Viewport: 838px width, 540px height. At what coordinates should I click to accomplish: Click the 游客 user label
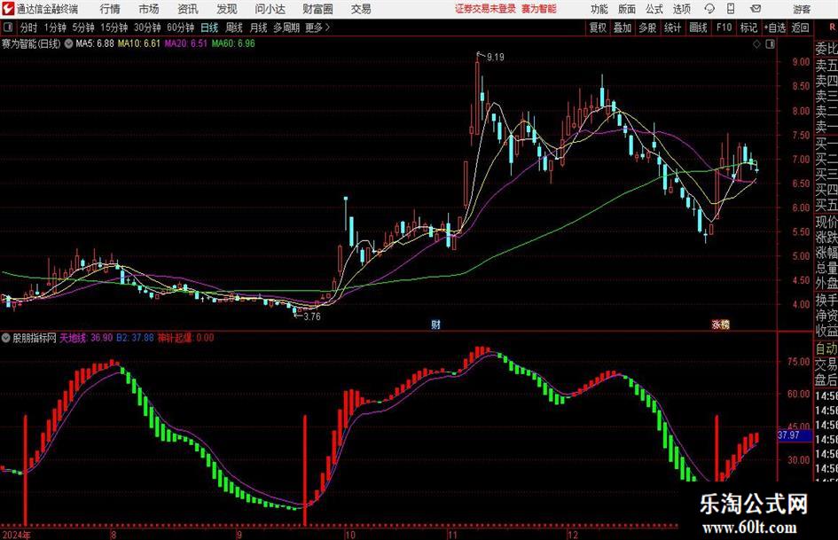tap(802, 9)
